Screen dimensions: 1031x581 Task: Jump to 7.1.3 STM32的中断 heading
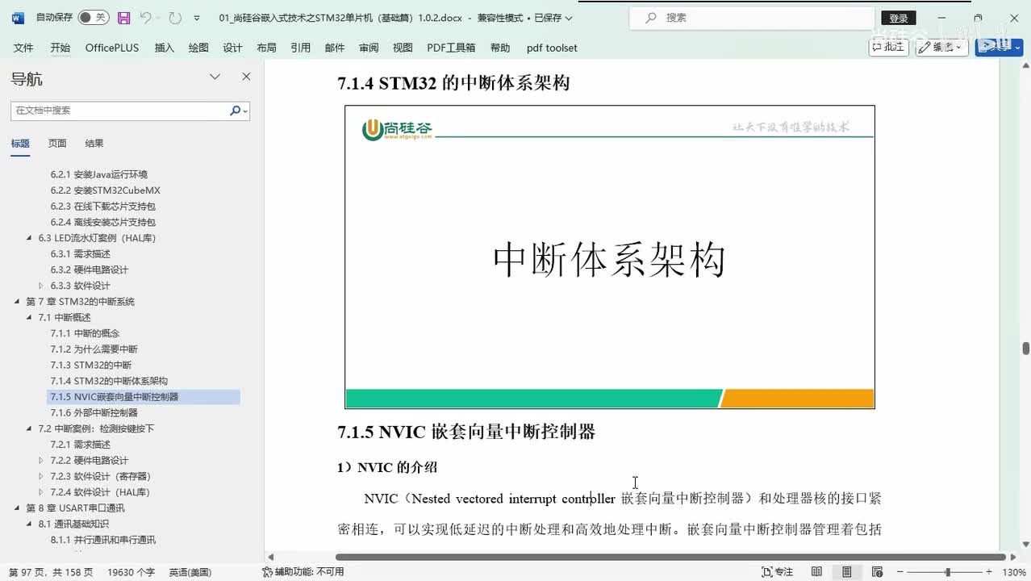pyautogui.click(x=91, y=365)
